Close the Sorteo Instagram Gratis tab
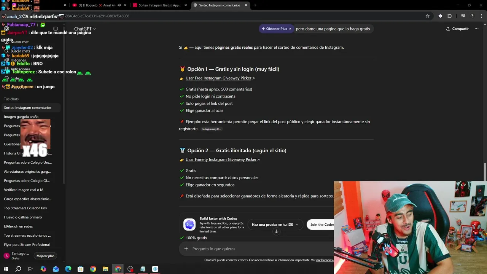487x274 pixels. [185, 5]
